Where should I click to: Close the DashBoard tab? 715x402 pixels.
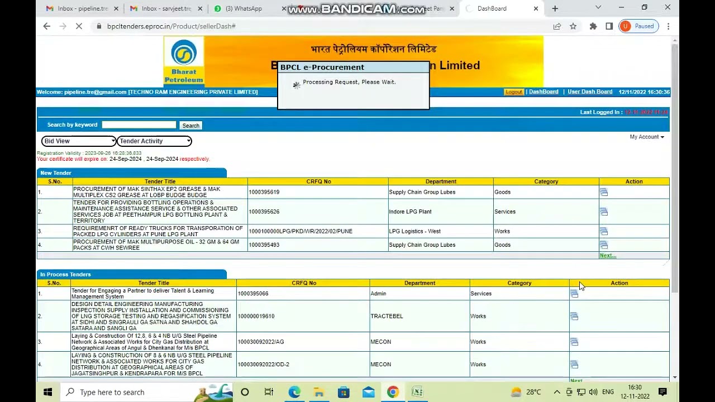536,8
